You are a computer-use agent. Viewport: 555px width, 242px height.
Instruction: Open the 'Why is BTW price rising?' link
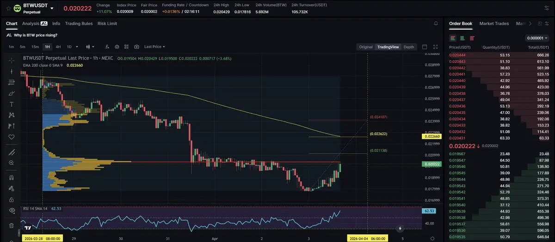[35, 35]
